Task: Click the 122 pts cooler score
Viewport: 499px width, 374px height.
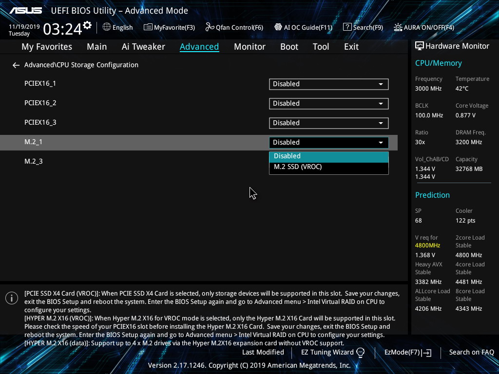Action: (x=465, y=221)
